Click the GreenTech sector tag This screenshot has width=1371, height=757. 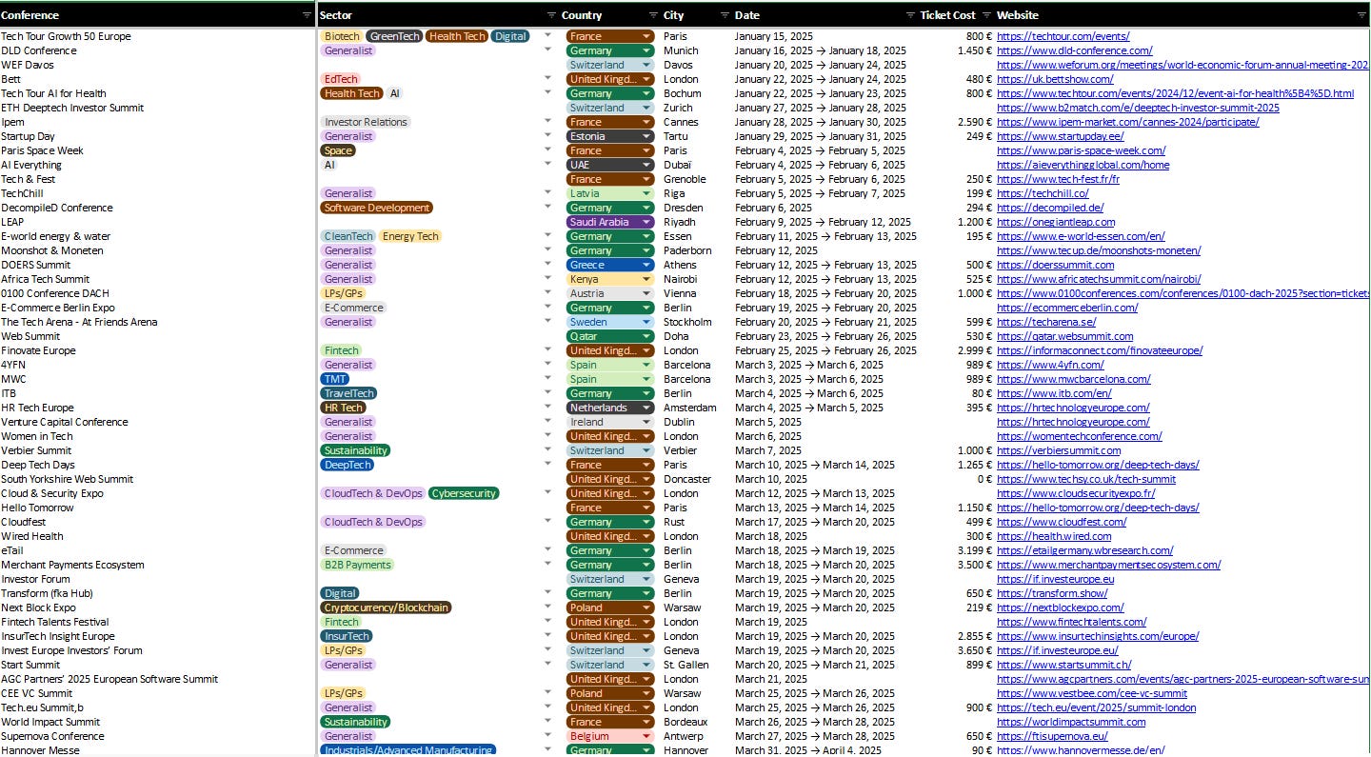tap(394, 36)
